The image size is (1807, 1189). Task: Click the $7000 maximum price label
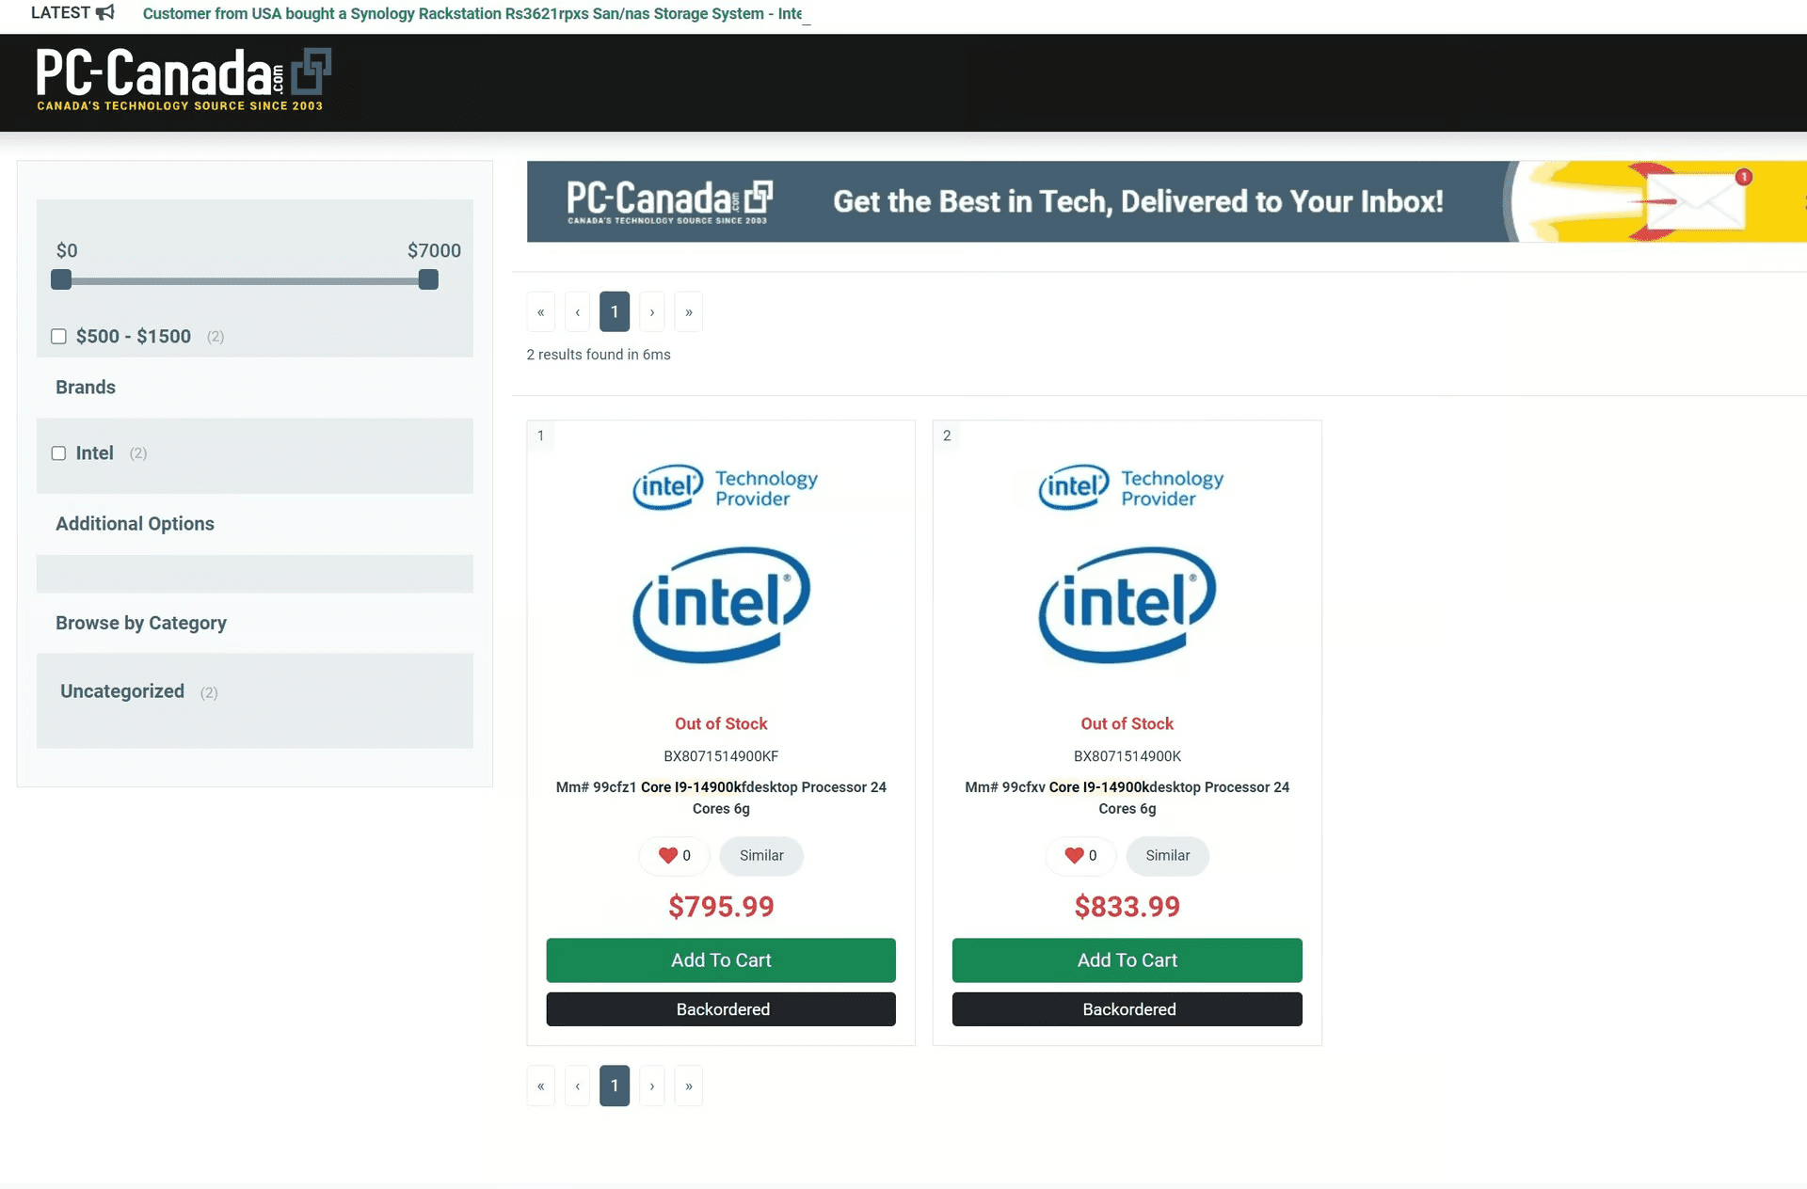pyautogui.click(x=434, y=250)
